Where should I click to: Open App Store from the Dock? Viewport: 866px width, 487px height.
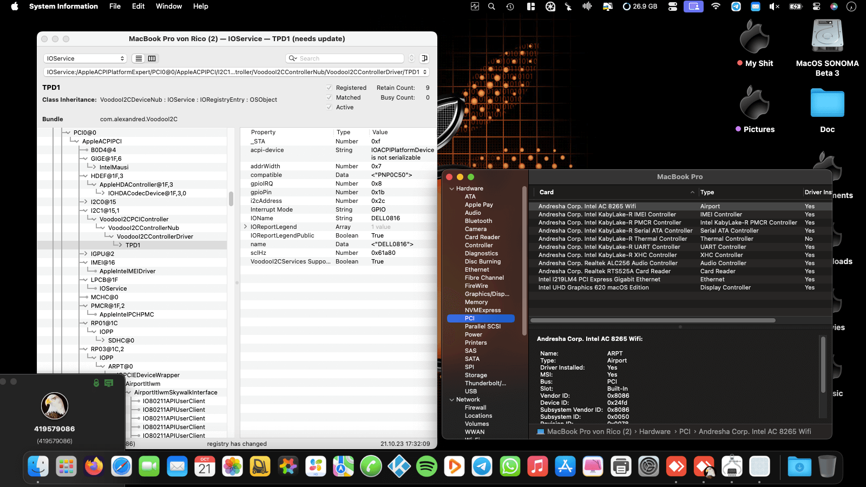click(x=565, y=466)
